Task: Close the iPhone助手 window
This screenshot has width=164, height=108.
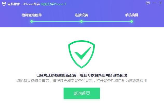Action: coord(160,3)
